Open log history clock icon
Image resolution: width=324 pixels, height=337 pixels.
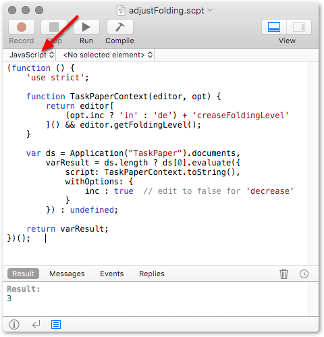point(304,274)
